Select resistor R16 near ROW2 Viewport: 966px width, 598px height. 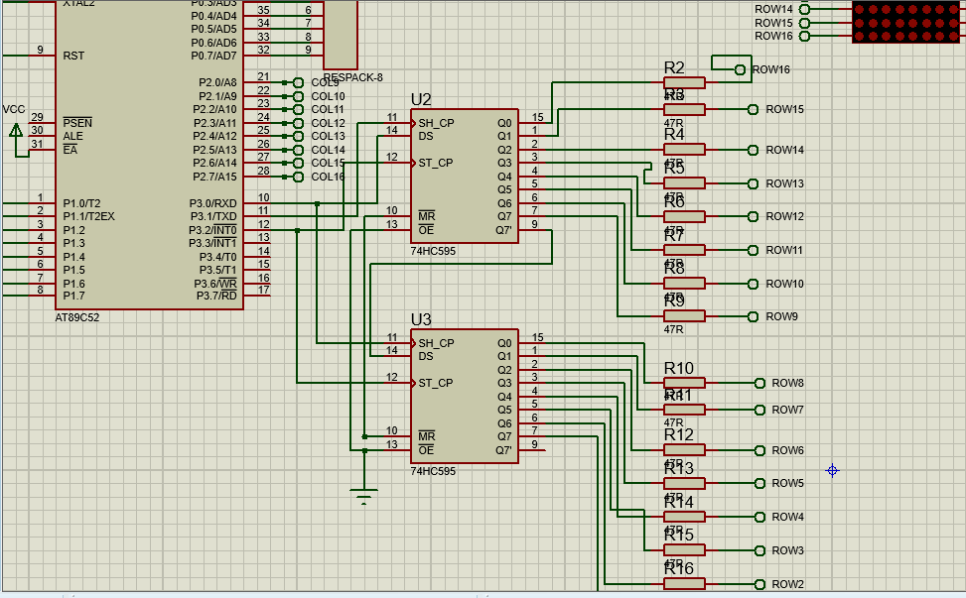(x=684, y=583)
